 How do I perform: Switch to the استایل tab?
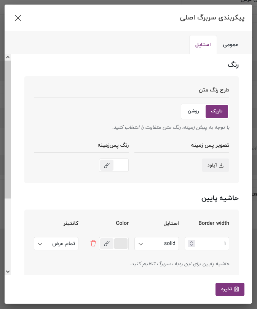point(203,45)
